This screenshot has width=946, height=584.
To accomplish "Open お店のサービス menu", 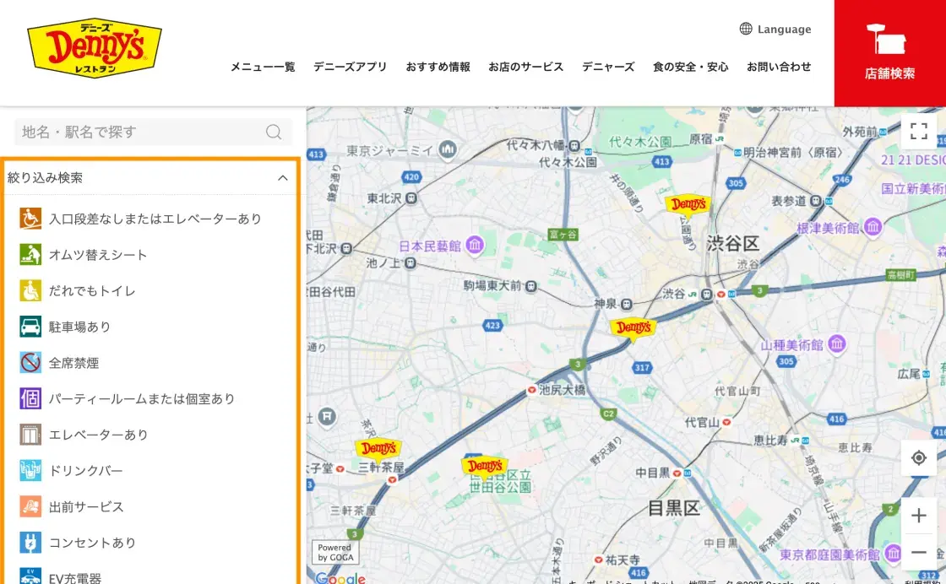I will [x=525, y=67].
